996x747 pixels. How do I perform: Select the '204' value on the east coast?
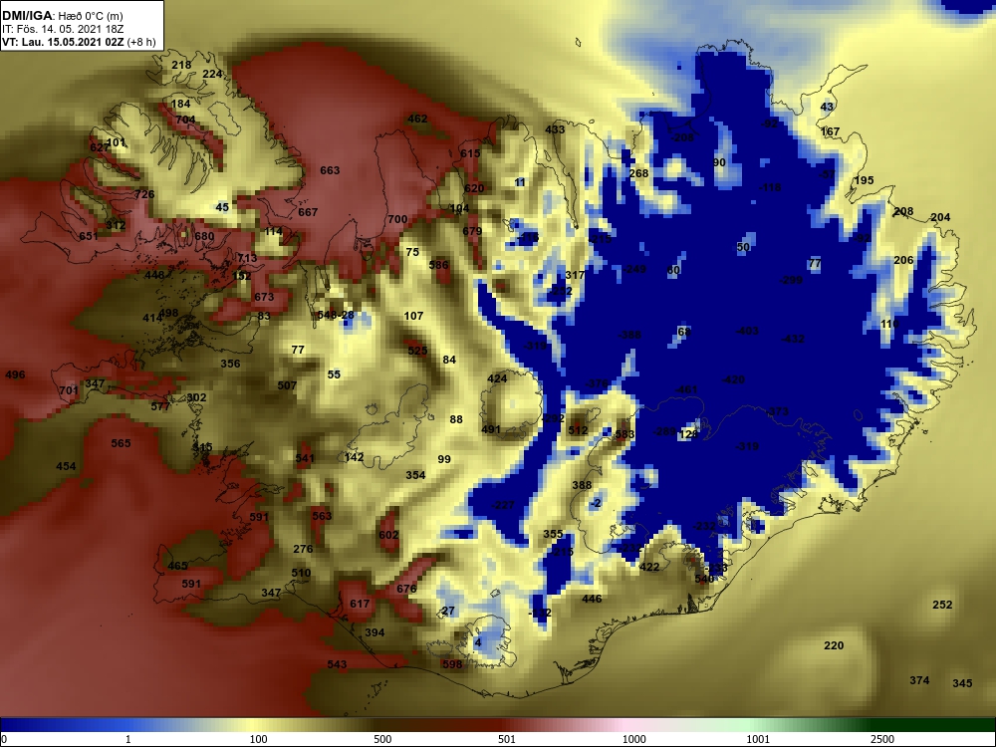[940, 217]
